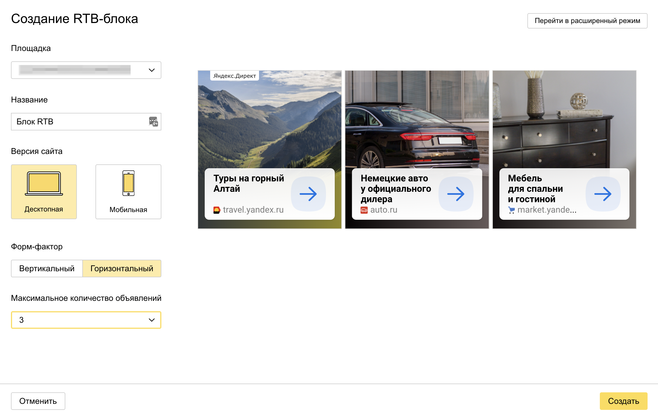Click the auto.ru favicon

point(364,210)
